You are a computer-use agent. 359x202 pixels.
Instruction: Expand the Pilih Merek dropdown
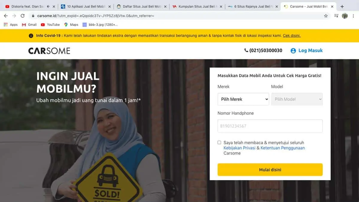(243, 99)
